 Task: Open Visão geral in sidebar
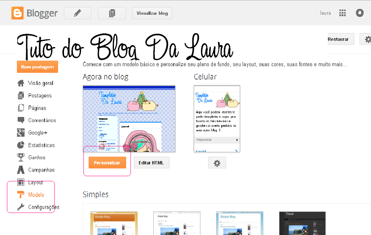(x=40, y=83)
